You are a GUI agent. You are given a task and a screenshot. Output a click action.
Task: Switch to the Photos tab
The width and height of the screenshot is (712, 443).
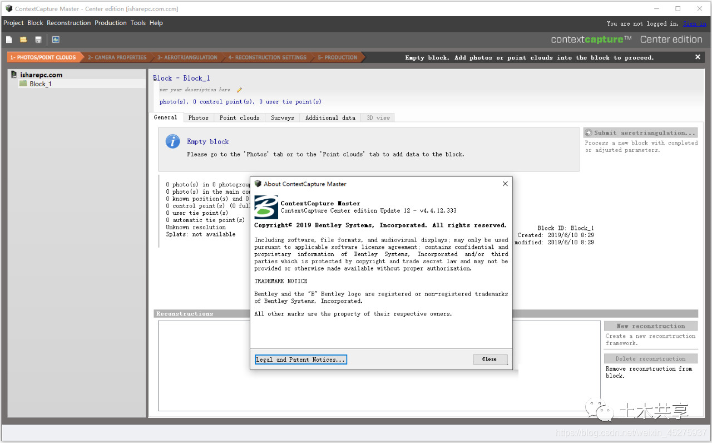[198, 117]
